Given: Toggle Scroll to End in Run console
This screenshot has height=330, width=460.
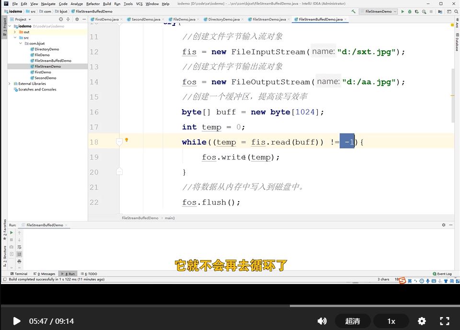Looking at the screenshot, I should (x=19, y=254).
